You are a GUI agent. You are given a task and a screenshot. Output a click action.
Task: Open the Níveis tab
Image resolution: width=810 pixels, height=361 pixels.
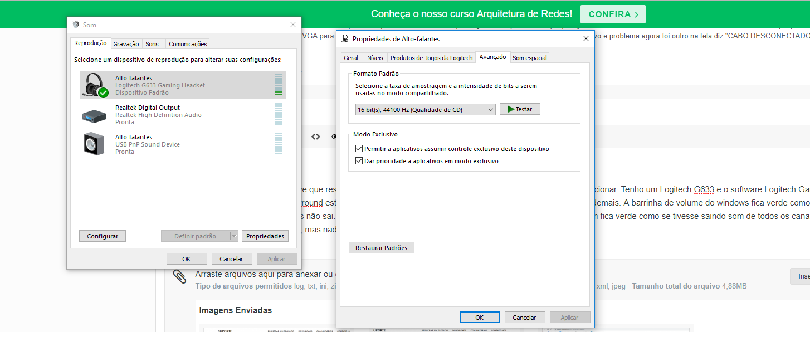click(x=375, y=58)
